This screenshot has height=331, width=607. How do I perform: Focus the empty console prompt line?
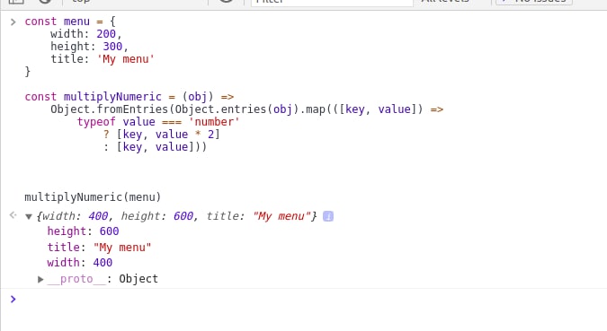click(x=309, y=299)
